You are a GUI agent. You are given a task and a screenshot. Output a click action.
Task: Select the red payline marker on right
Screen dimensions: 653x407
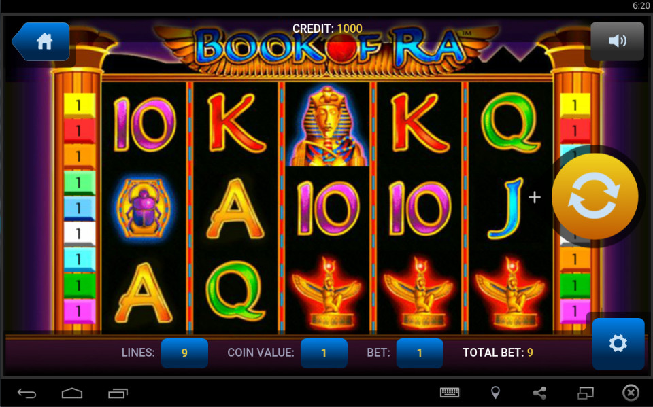tap(575, 130)
